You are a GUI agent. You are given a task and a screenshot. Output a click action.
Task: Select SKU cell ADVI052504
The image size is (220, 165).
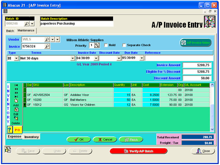pos(48,95)
